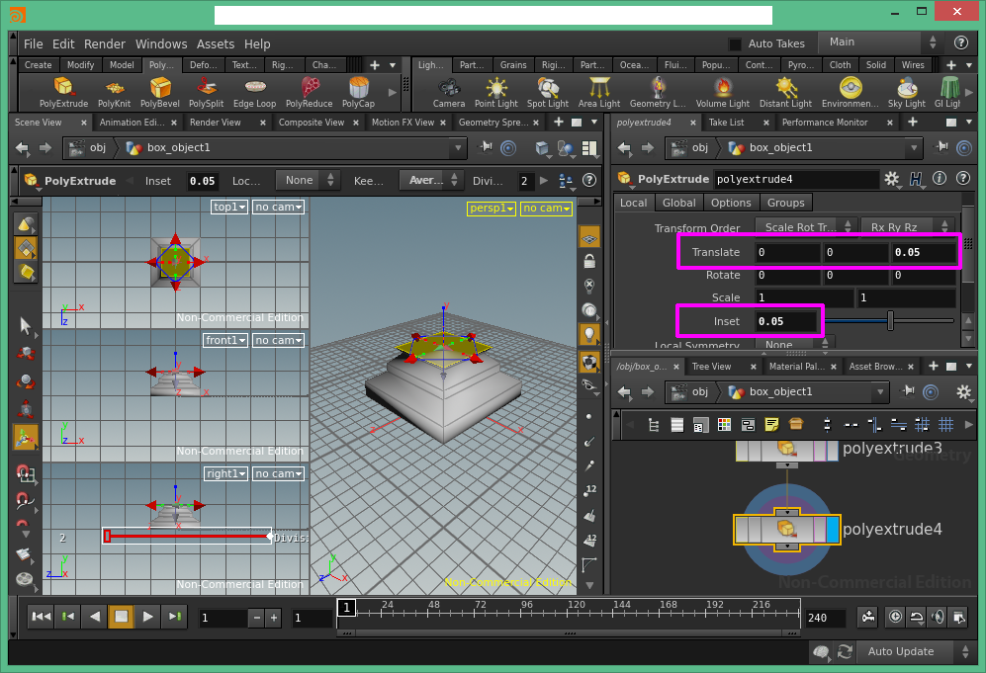Toggle the pin on the parameter pane

[x=941, y=147]
